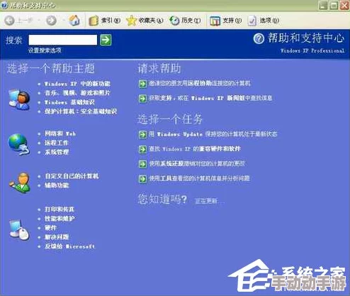Viewport: 350px width, 296px height.
Task: Click the computer and mouse icon beside 硬件
Action: 19,230
